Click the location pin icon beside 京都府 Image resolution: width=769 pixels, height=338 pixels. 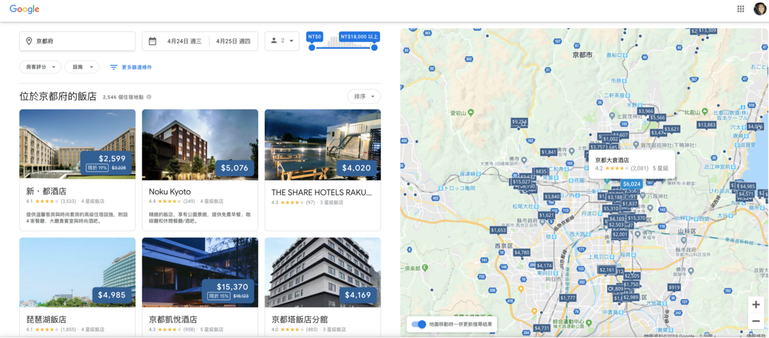[x=29, y=41]
